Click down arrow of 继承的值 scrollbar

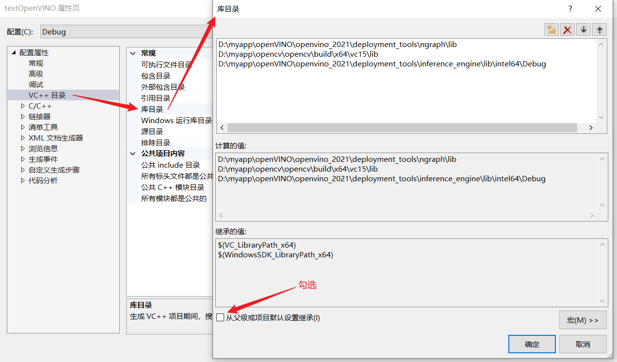click(x=602, y=301)
